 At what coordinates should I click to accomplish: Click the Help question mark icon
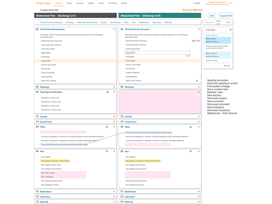[x=198, y=3]
